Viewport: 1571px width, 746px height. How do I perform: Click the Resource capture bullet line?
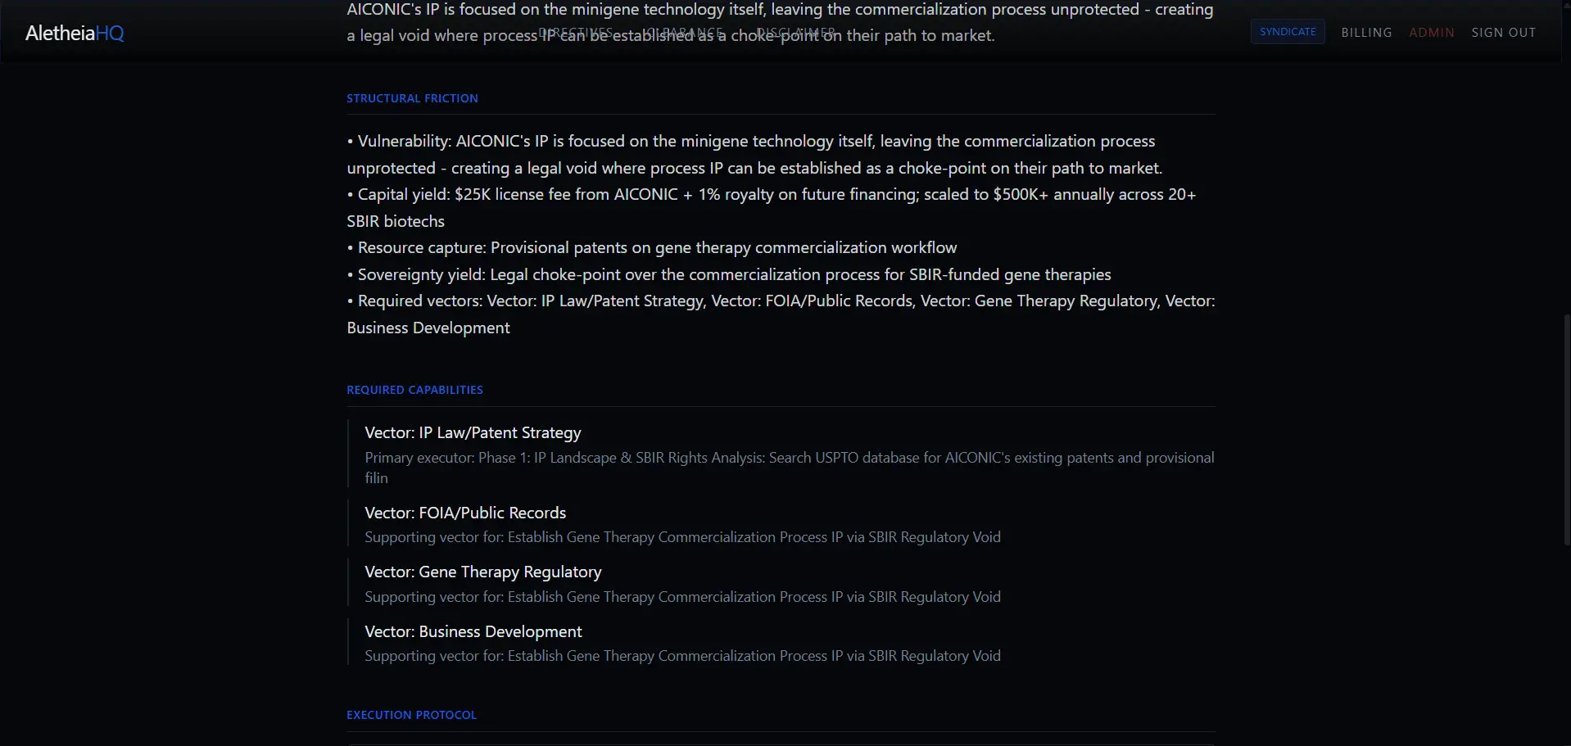pos(652,247)
